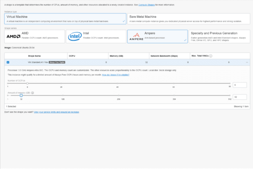Click the Image: Canonical Ubuntu 20.04 text
This screenshot has height=169, width=253.
tap(19, 48)
